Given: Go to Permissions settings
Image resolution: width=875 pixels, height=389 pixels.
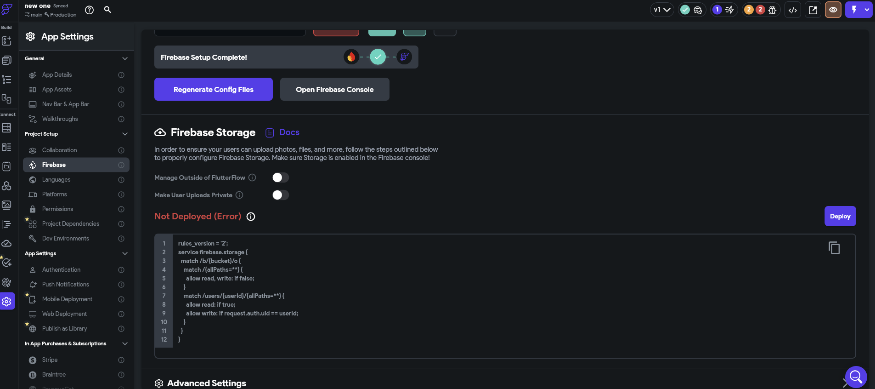Looking at the screenshot, I should coord(76,209).
